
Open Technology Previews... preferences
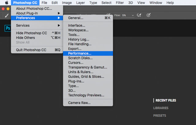pyautogui.click(x=88, y=95)
